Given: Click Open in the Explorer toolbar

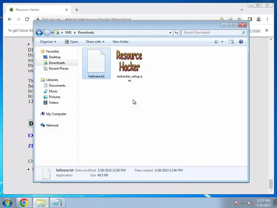Looking at the screenshot, I should (x=71, y=42).
